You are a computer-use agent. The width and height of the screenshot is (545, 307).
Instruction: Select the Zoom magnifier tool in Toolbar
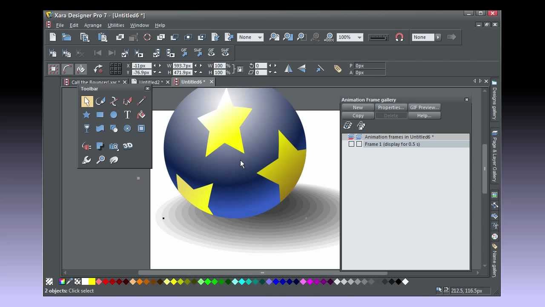100,160
